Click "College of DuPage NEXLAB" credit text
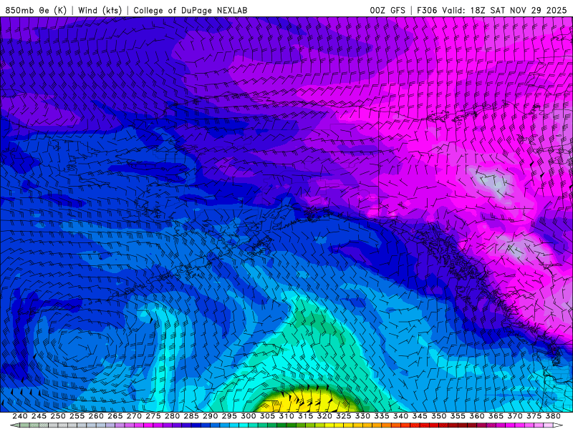Image resolution: width=573 pixels, height=429 pixels. coord(191,10)
